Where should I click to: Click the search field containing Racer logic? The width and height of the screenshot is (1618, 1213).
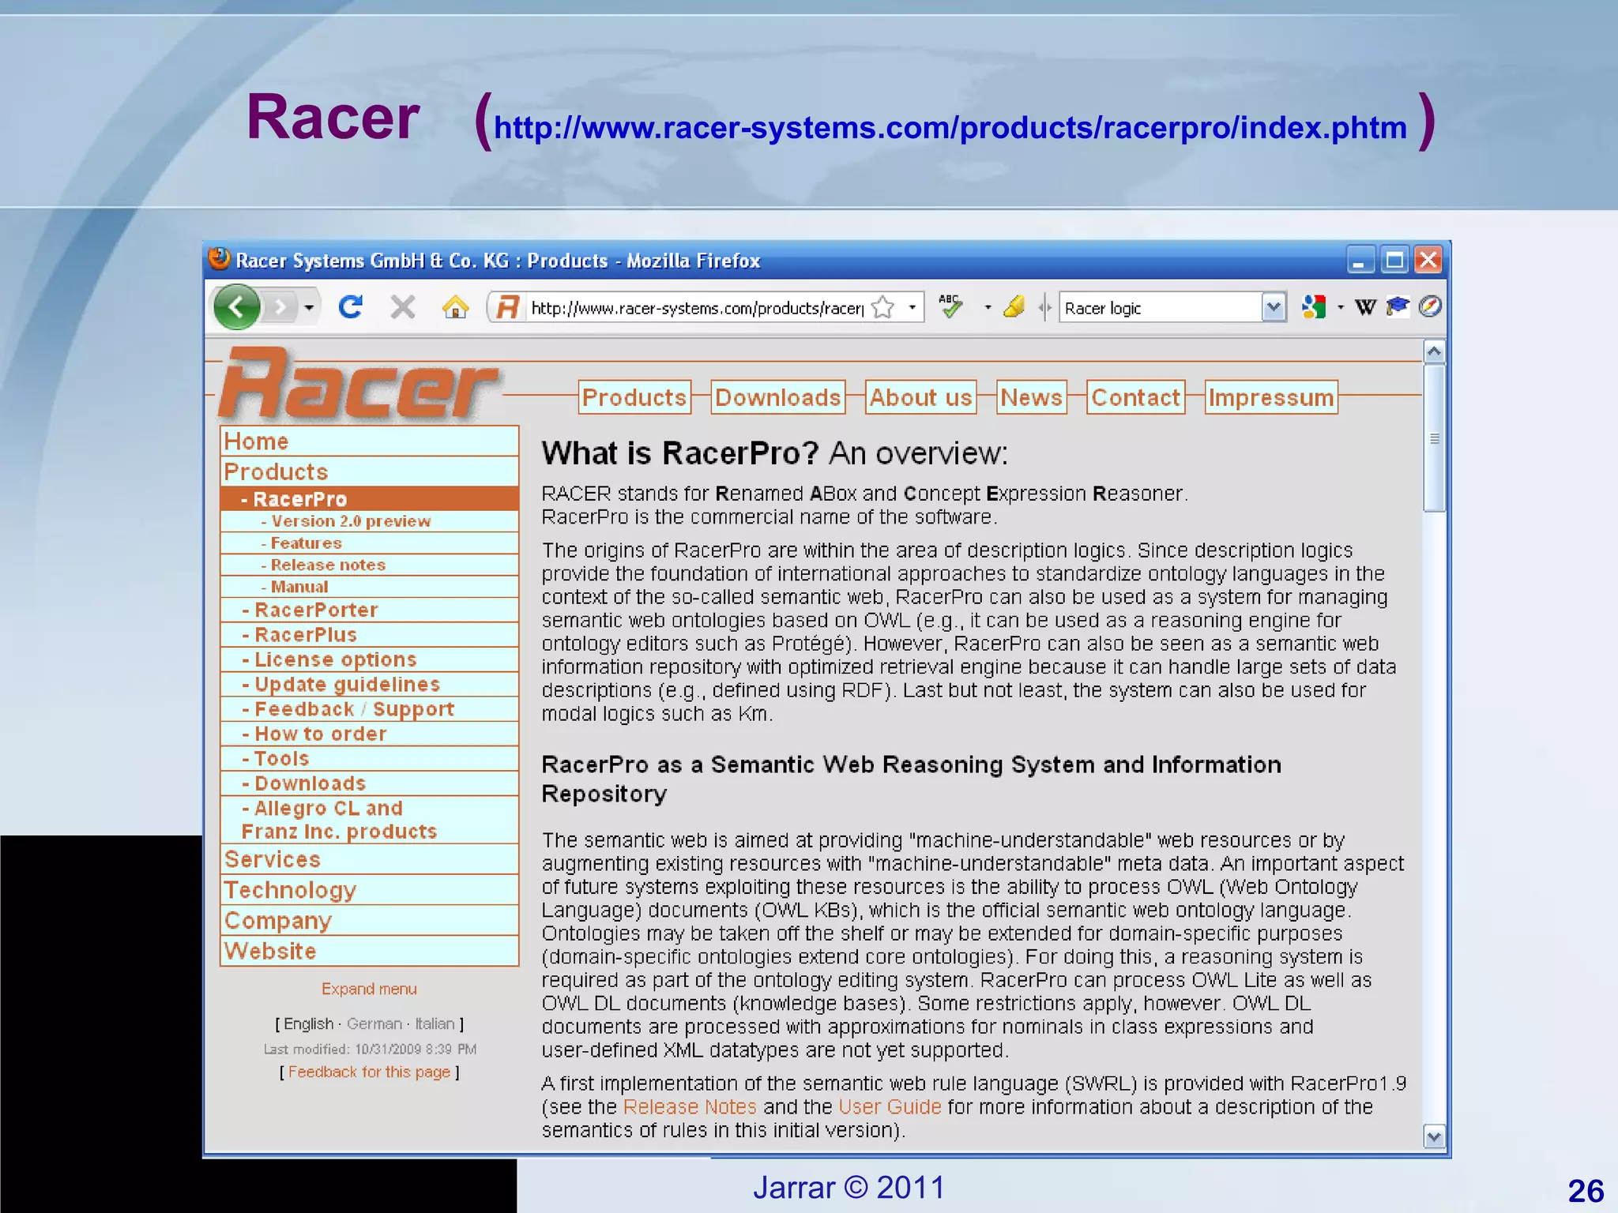(1160, 308)
